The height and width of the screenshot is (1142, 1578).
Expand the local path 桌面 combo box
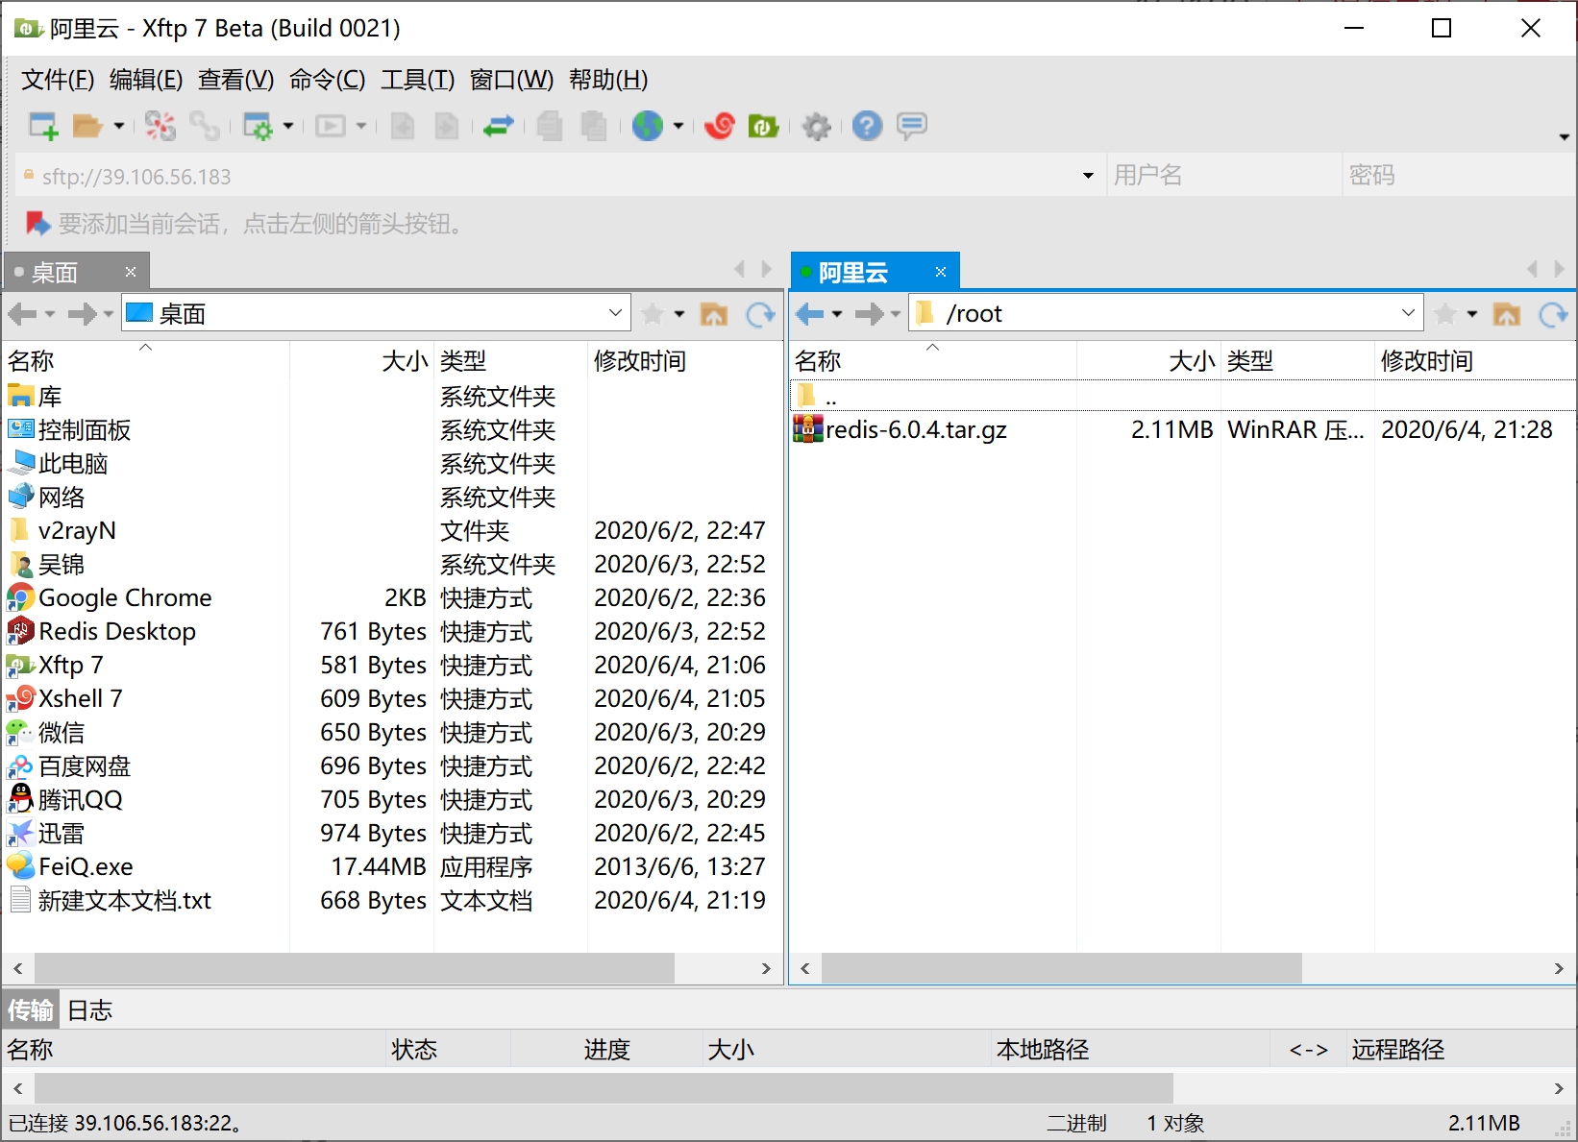(615, 313)
